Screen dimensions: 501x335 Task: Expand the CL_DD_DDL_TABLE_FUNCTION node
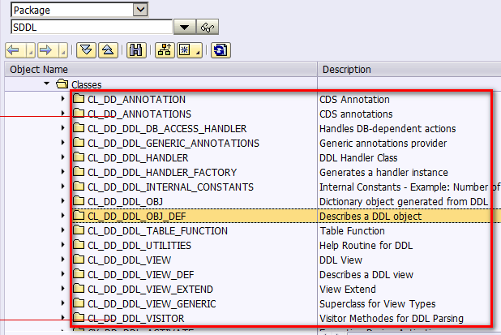tap(63, 230)
